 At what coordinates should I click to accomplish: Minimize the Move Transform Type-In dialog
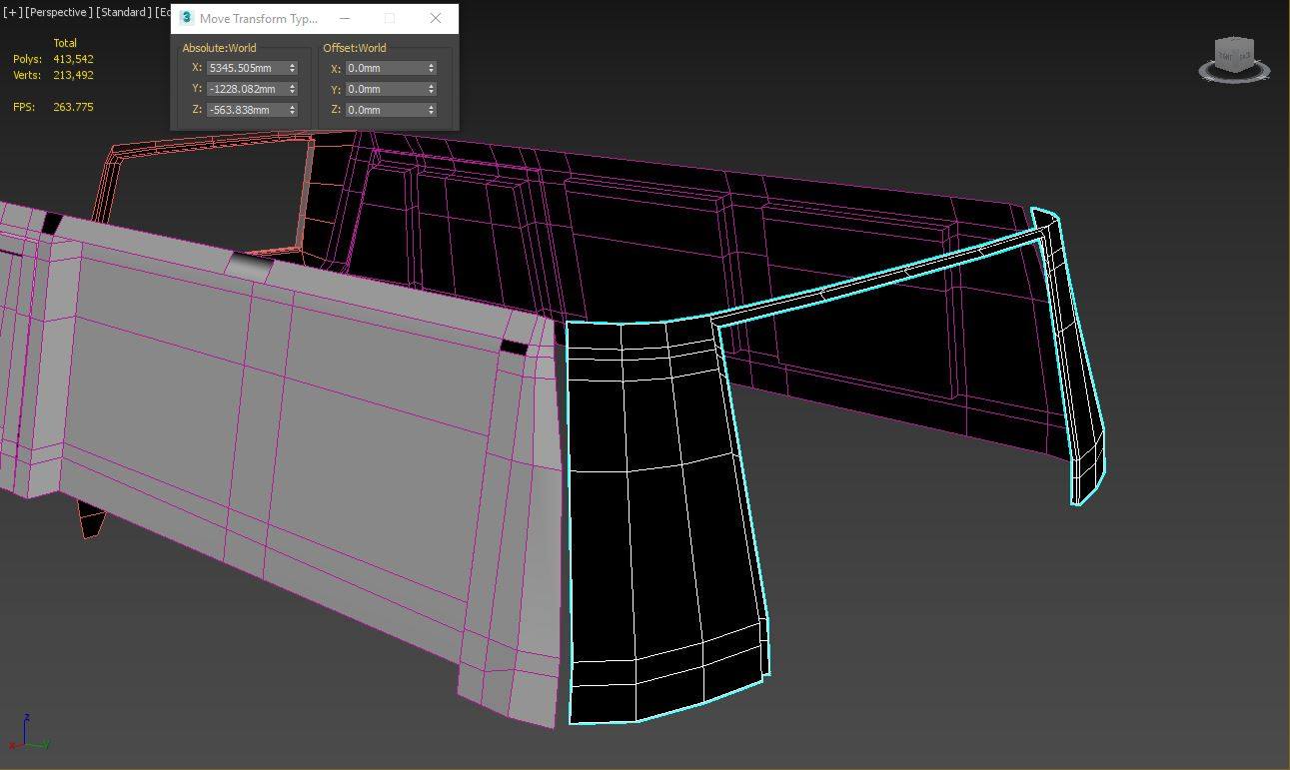coord(345,18)
